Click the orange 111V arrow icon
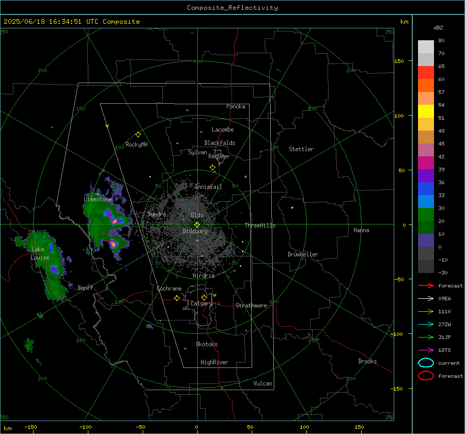The image size is (465, 434). (x=426, y=311)
